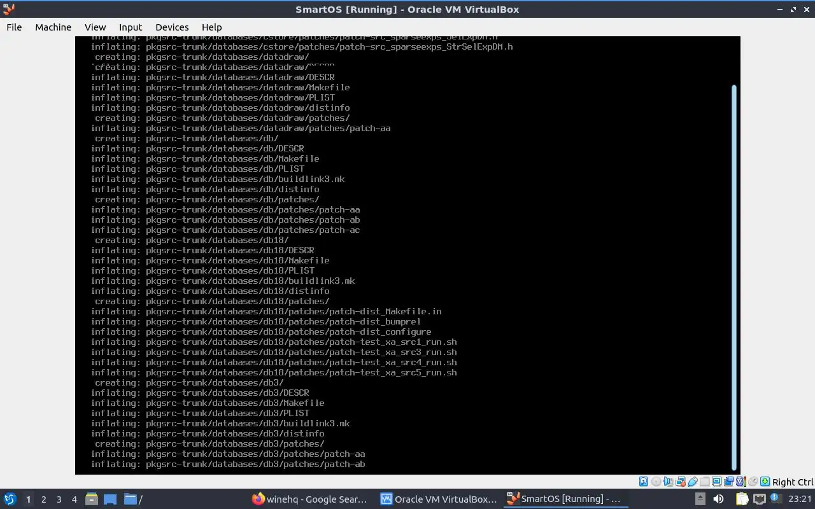The image size is (815, 509).
Task: Open the root folder '/' taskbar shortcut
Action: tap(132, 499)
